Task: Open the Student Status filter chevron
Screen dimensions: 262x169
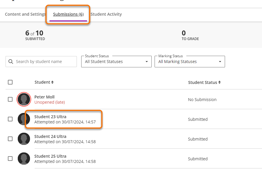Action: click(146, 62)
